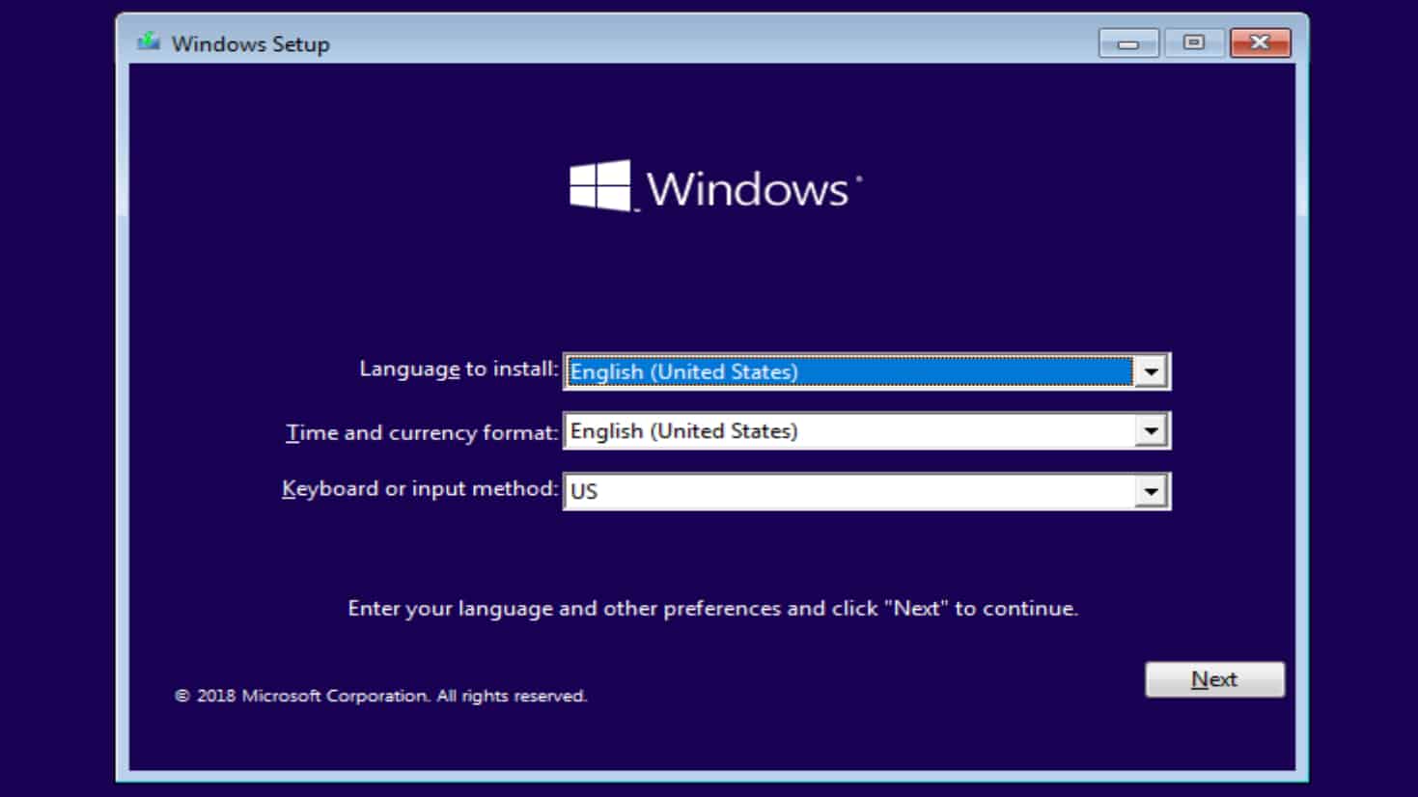Open the Language to install dropdown arrow
Viewport: 1418px width, 797px height.
[1151, 371]
